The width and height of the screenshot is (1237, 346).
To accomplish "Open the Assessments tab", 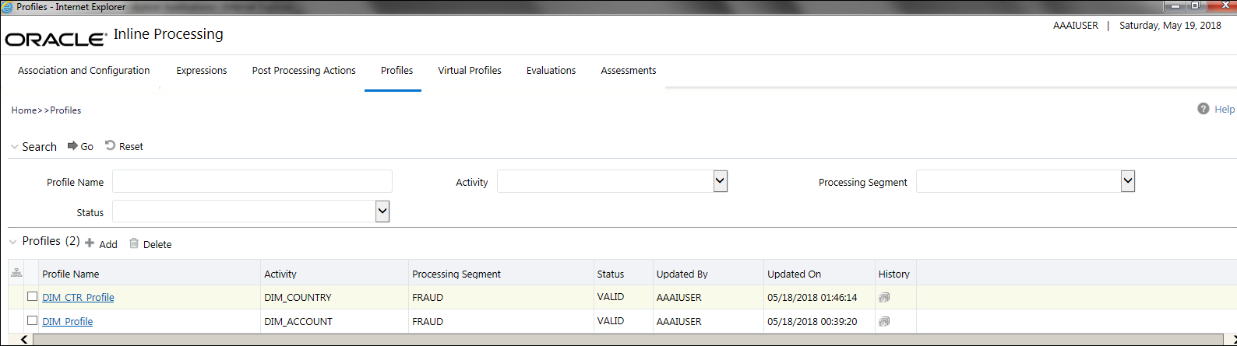I will pyautogui.click(x=629, y=70).
